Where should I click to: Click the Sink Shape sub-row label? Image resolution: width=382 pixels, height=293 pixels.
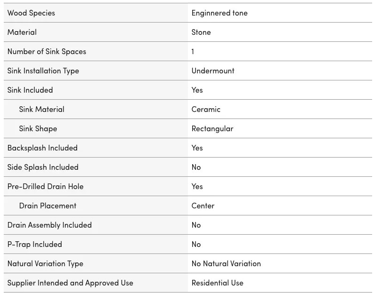click(x=38, y=128)
